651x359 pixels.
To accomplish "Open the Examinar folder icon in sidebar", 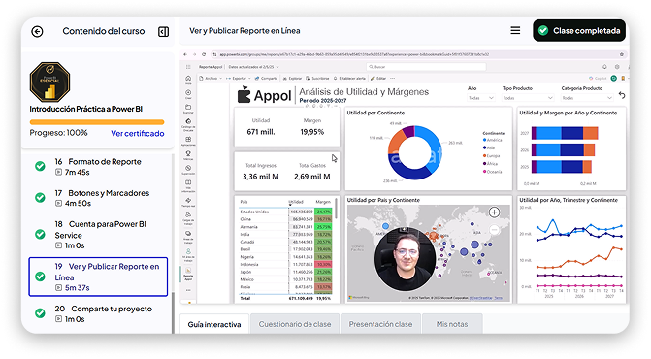I will [x=188, y=109].
